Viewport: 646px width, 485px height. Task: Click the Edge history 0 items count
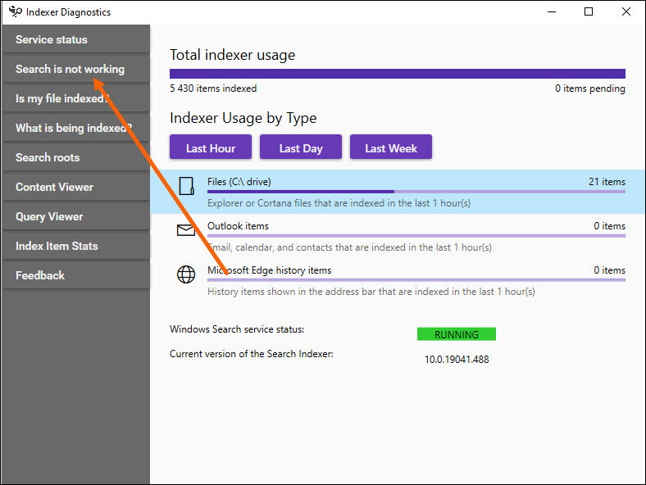[609, 270]
